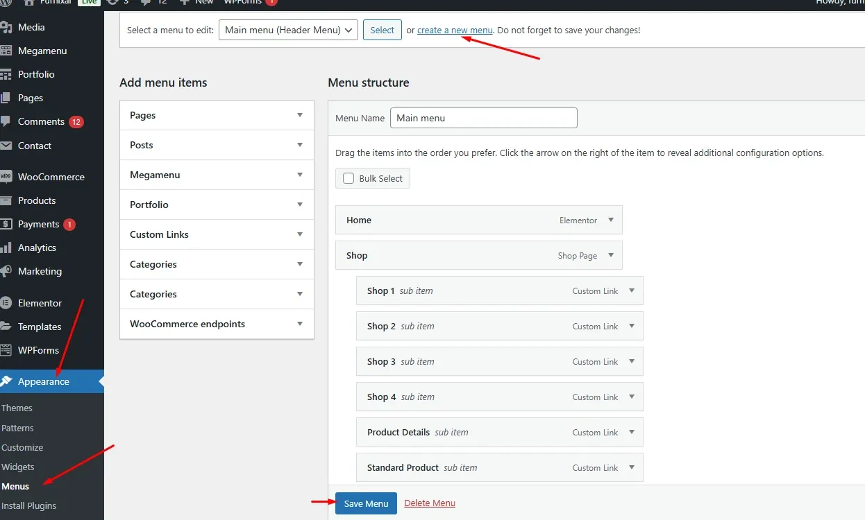Expand the Shop 1 sub item arrow
Screen dimensions: 865x520
(x=632, y=291)
